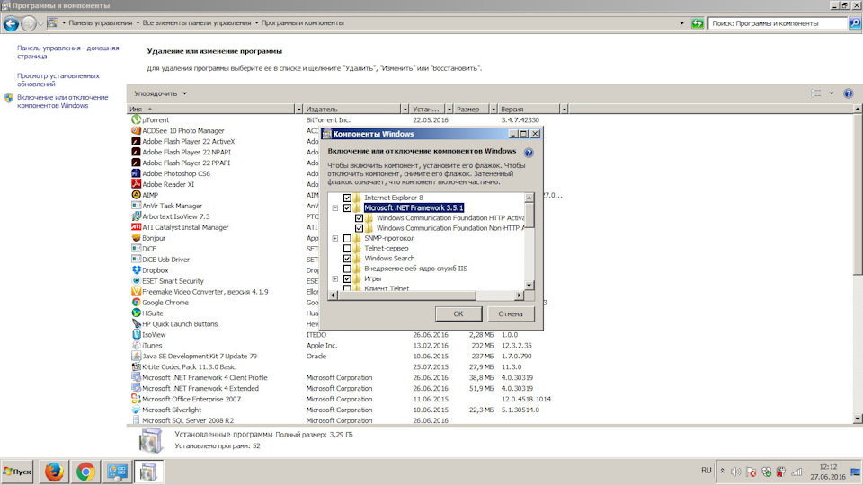Sort by the Имя column header
Image resolution: width=863 pixels, height=485 pixels.
[210, 109]
